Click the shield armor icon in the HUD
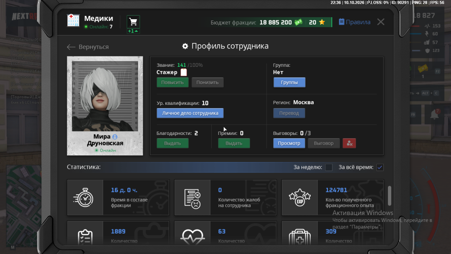This screenshot has width=451, height=254. pyautogui.click(x=428, y=51)
